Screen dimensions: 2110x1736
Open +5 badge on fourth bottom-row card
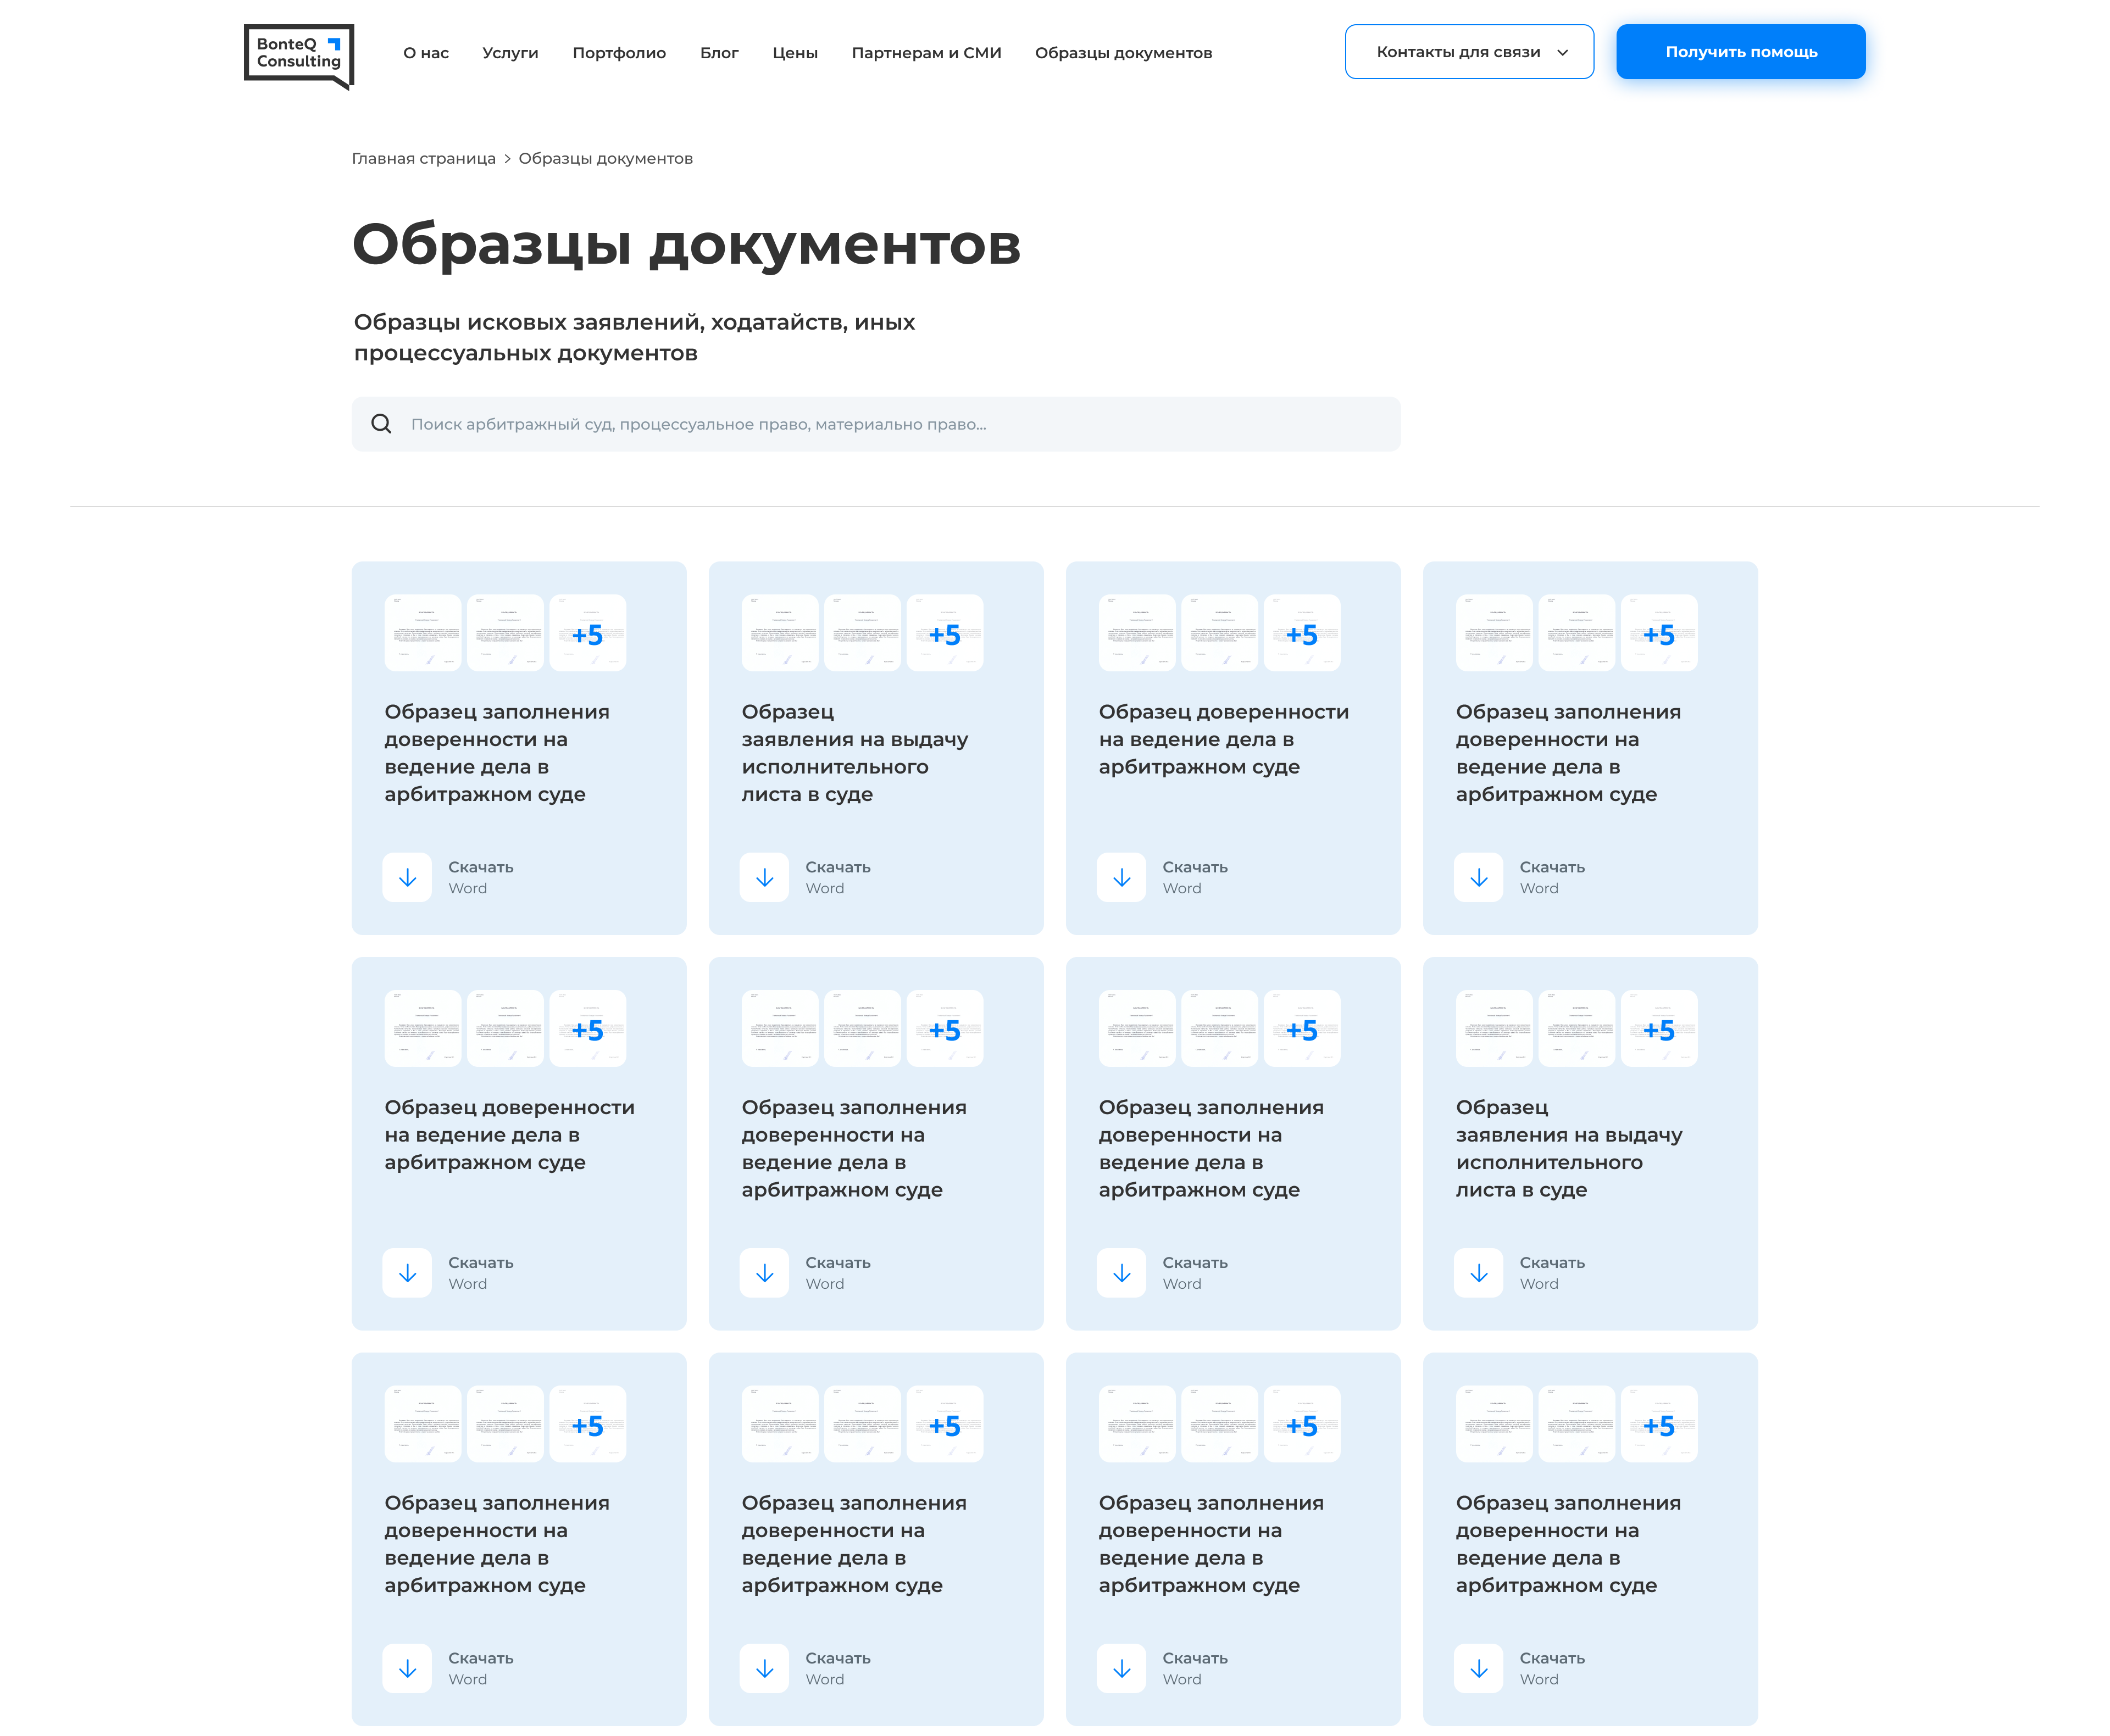[x=1659, y=1424]
